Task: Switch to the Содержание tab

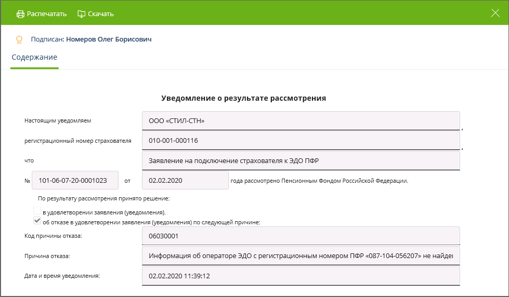Action: click(x=34, y=57)
